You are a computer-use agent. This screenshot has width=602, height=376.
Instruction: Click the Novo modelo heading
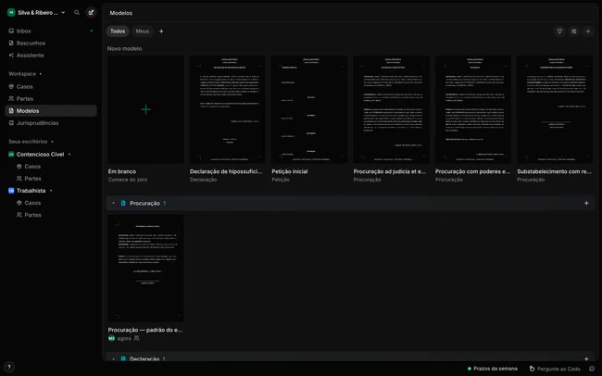tap(124, 49)
